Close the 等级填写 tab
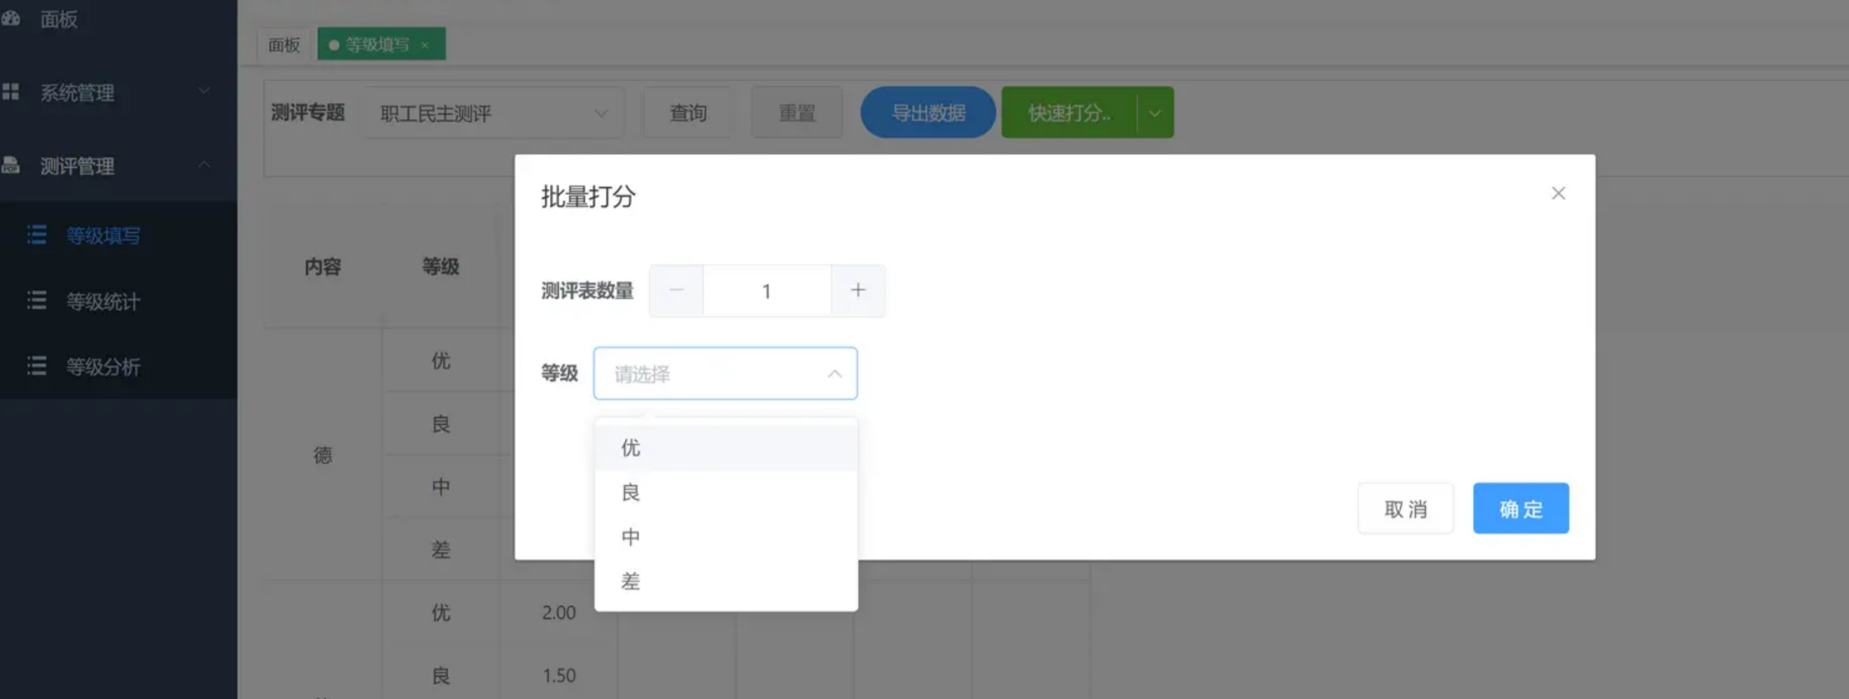Screen dimensions: 1849x699 coord(425,44)
